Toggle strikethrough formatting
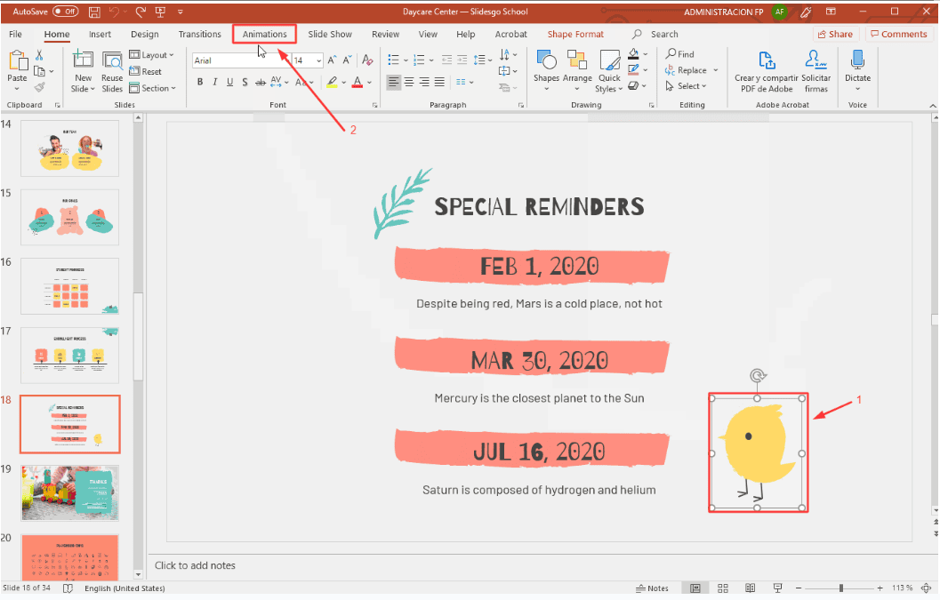This screenshot has width=940, height=600. point(261,82)
